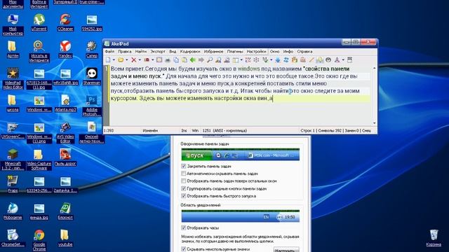This screenshot has height=252, width=449.
Task: Open the Файл menu in AkelPad
Action: pyautogui.click(x=109, y=51)
